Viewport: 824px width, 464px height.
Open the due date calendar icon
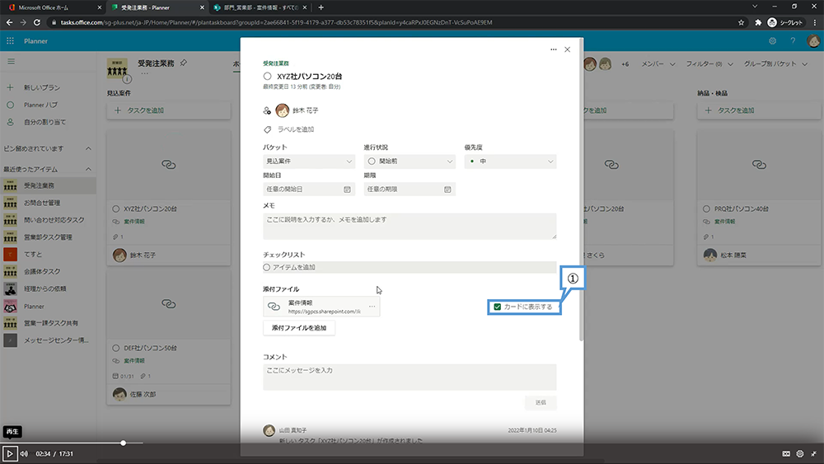pyautogui.click(x=447, y=190)
